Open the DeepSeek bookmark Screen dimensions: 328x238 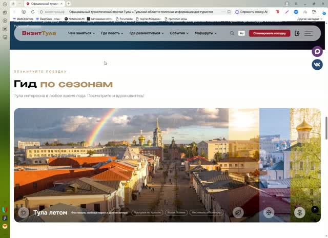(48, 19)
